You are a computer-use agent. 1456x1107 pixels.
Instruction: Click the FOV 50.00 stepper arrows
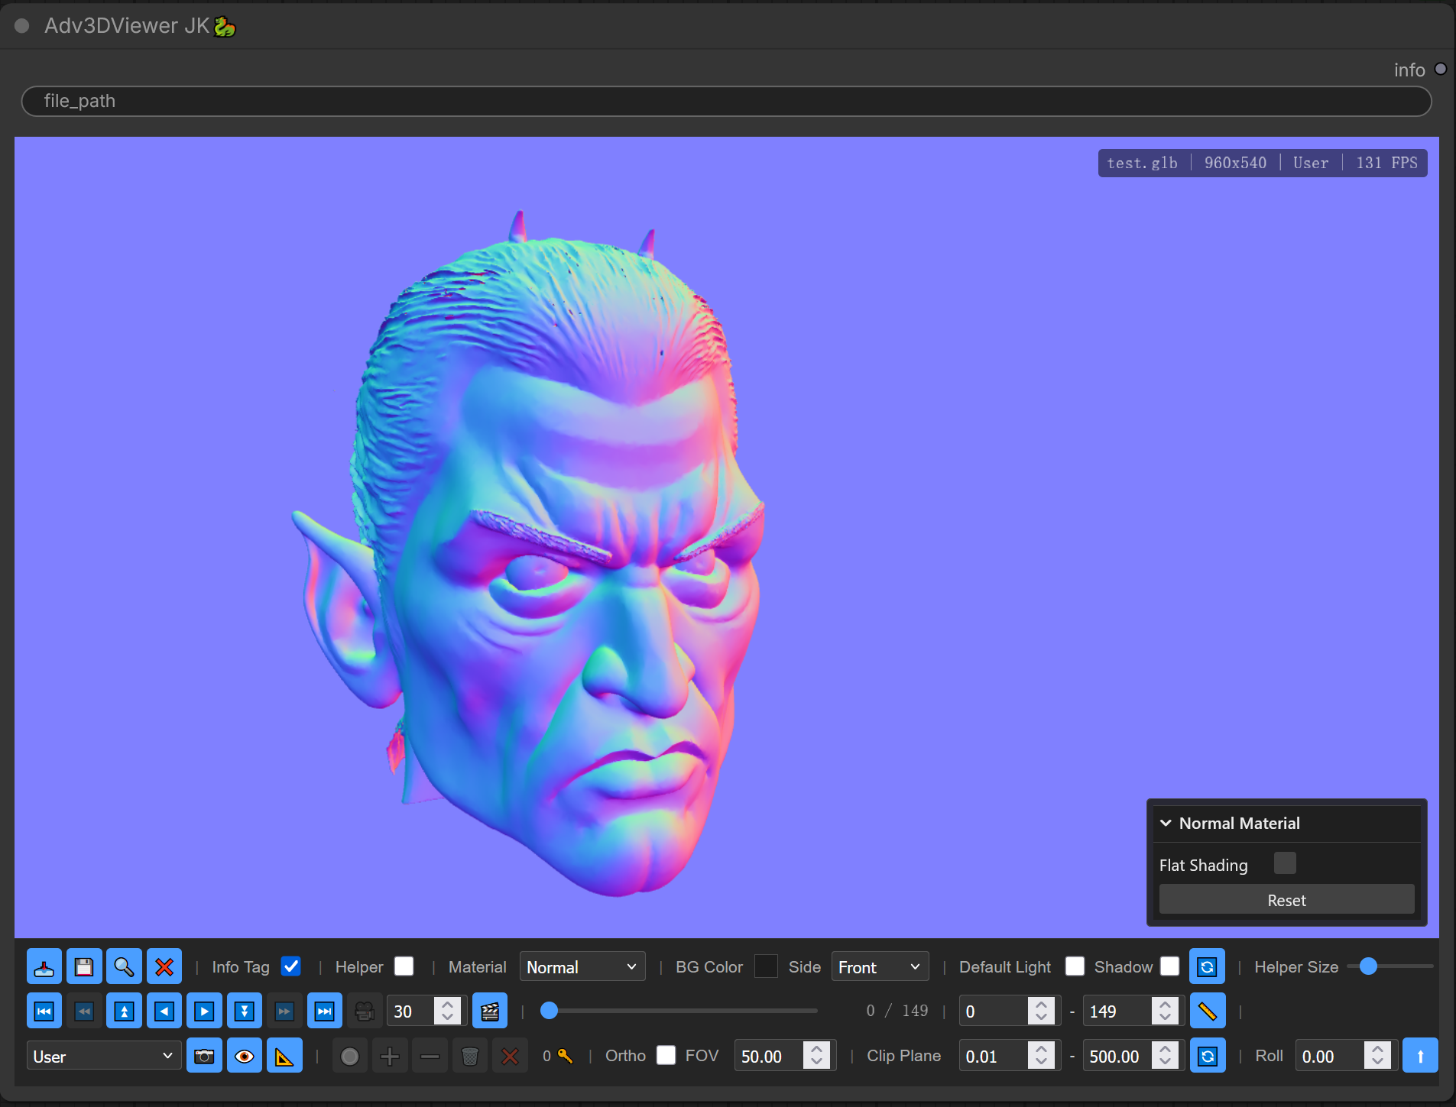[816, 1055]
